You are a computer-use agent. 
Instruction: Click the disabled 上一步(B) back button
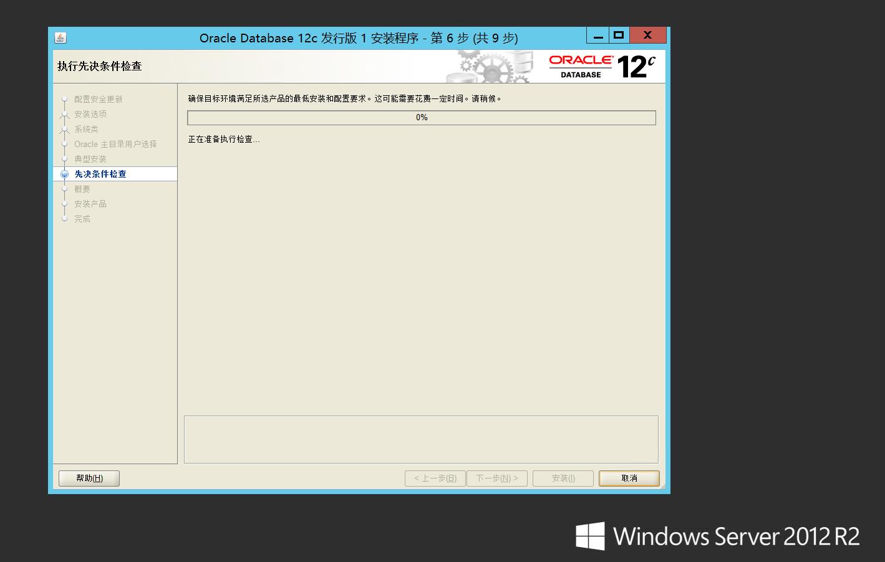tap(435, 478)
